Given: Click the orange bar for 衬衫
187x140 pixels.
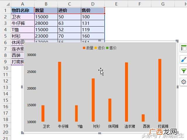Looking at the screenshot, I should (x=93, y=100).
